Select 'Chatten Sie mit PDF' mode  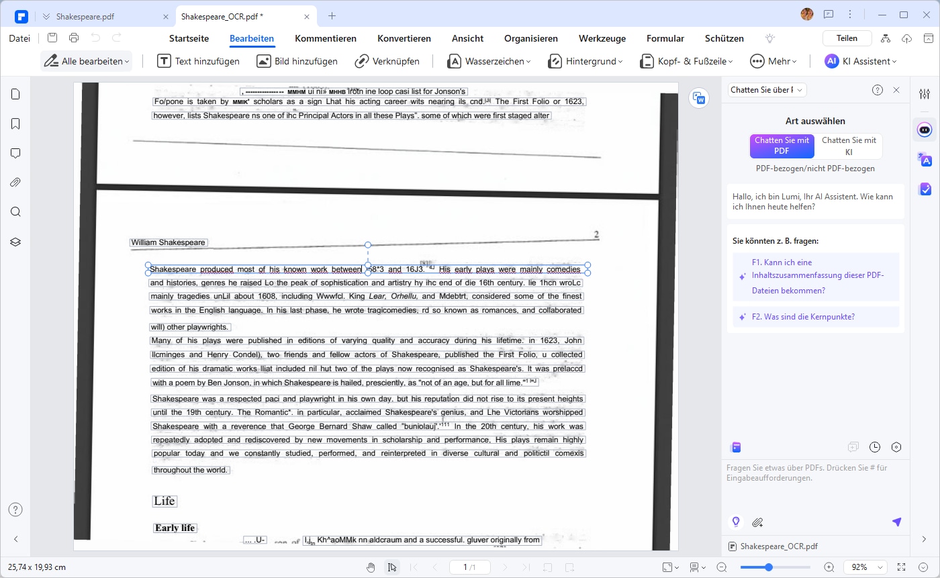pyautogui.click(x=782, y=146)
